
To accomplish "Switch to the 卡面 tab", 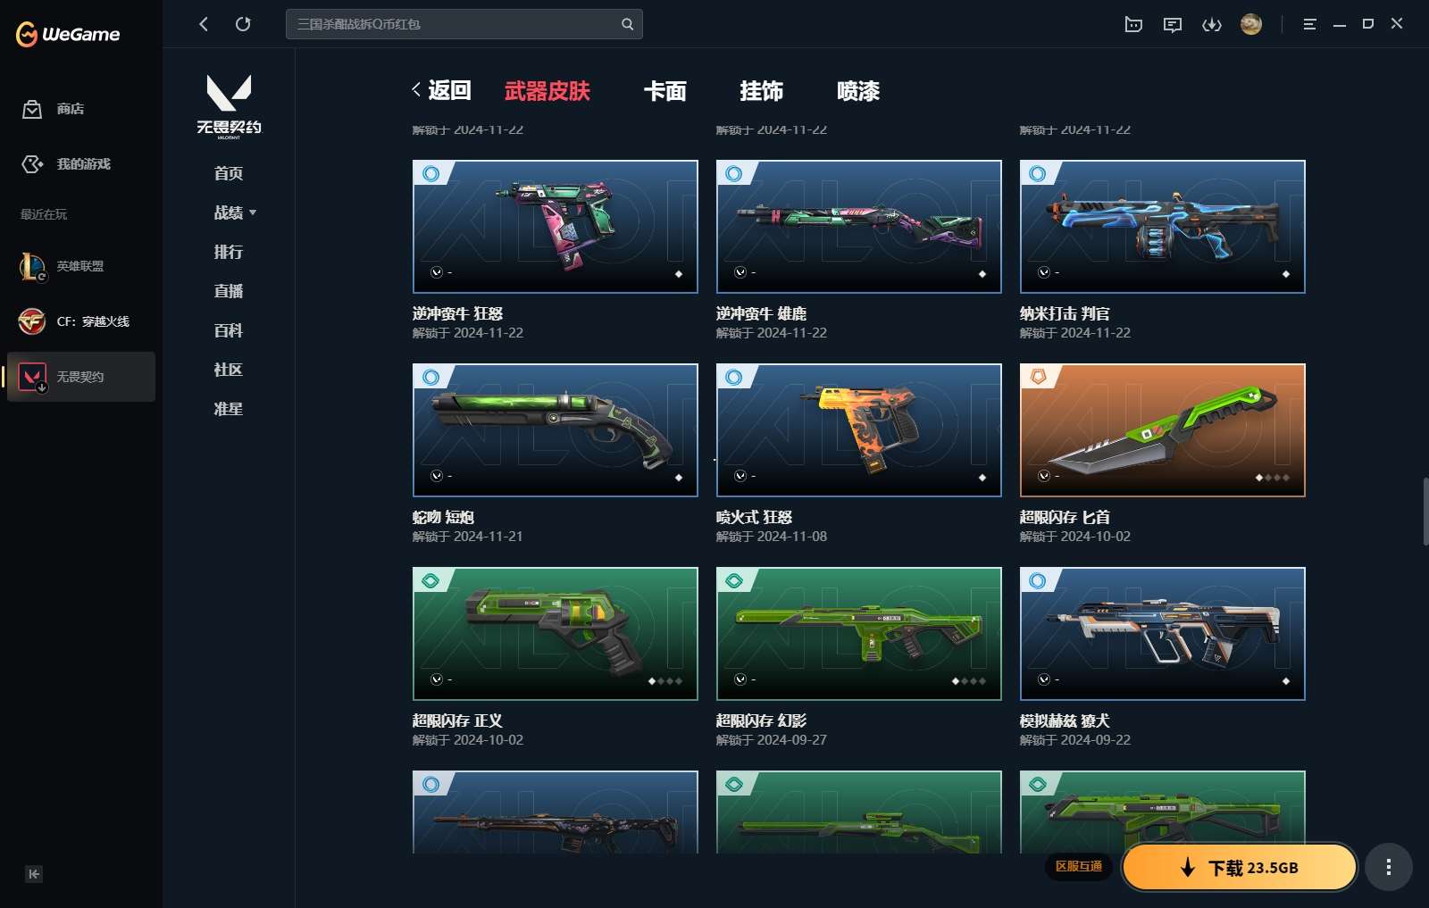I will [664, 91].
